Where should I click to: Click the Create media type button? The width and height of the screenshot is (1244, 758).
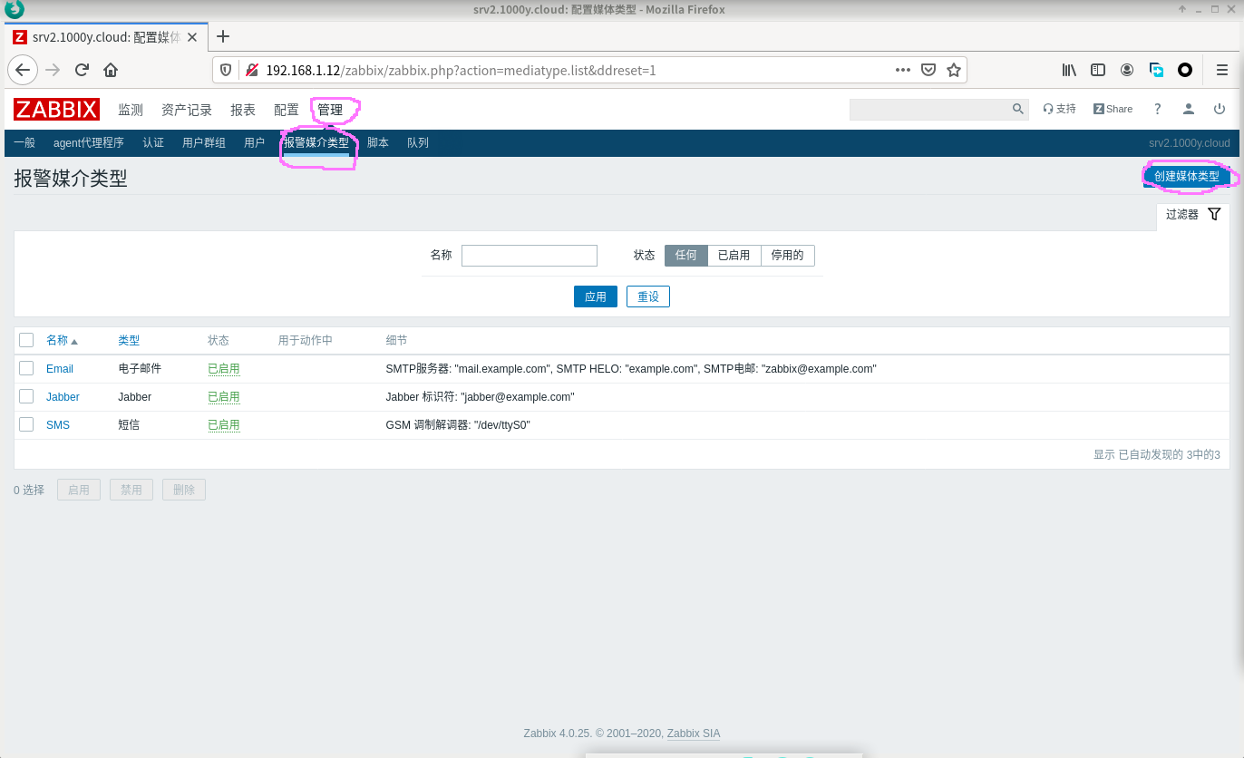tap(1186, 176)
